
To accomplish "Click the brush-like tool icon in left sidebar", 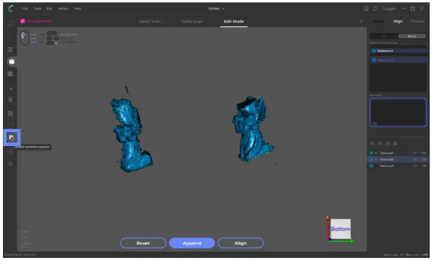I will (10, 100).
